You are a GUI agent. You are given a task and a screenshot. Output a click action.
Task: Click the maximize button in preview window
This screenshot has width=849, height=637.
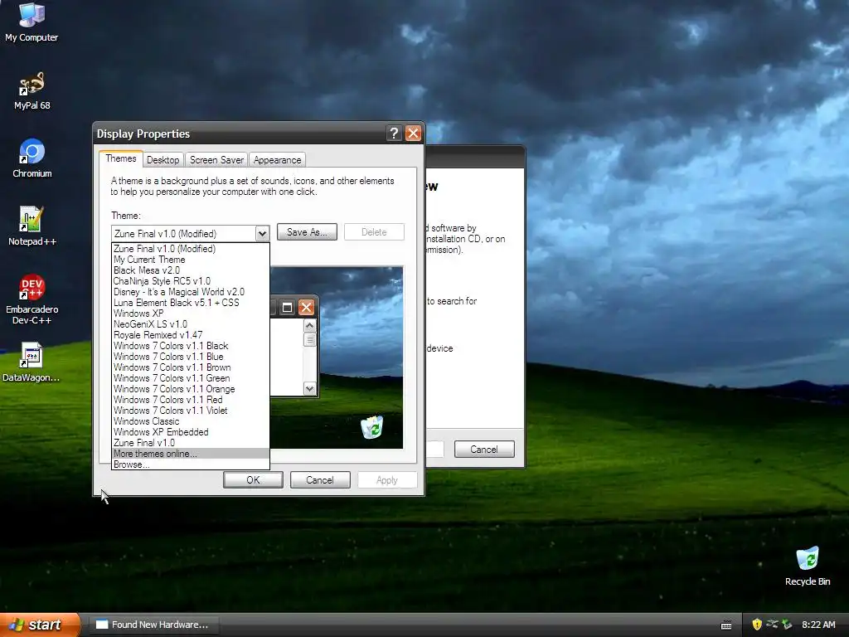coord(287,308)
